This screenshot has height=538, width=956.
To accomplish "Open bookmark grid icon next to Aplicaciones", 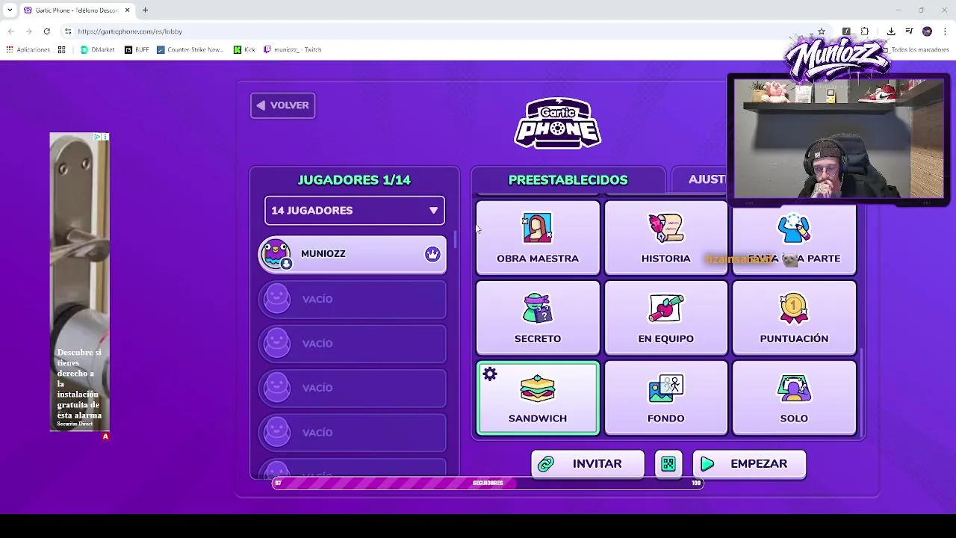I will pos(62,50).
